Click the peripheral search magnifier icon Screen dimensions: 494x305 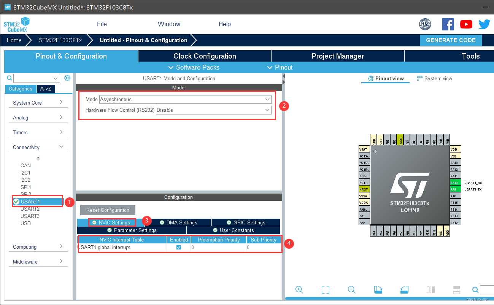(10, 78)
